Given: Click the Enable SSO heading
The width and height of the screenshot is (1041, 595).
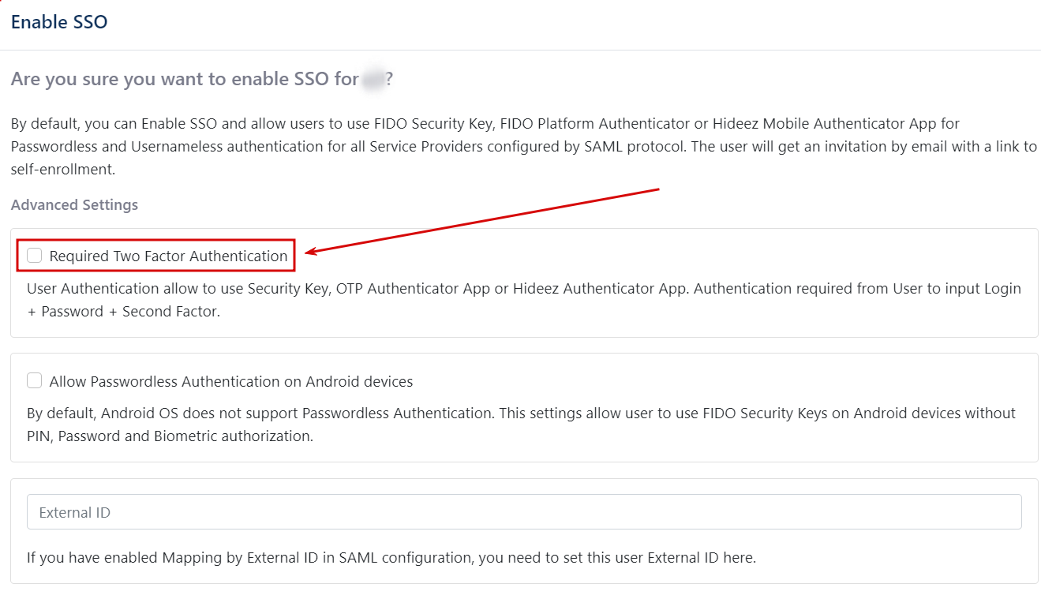Looking at the screenshot, I should coord(59,22).
